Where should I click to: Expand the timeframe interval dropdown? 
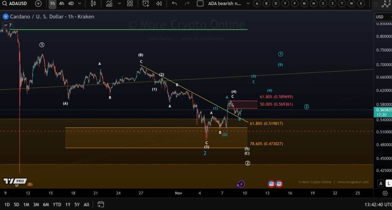pos(80,3)
